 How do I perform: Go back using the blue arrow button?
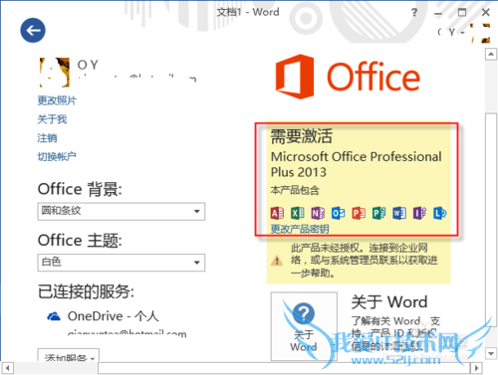pyautogui.click(x=33, y=31)
